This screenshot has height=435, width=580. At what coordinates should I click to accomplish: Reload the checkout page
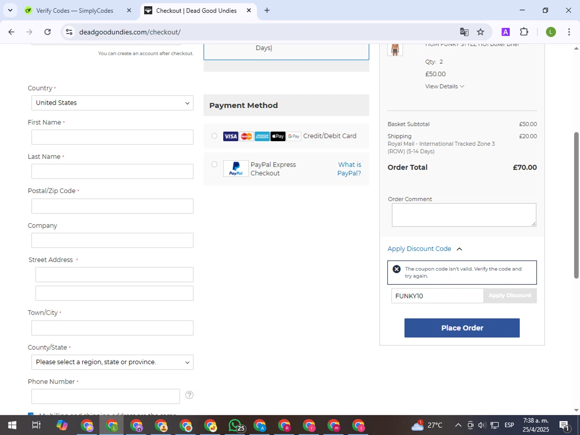click(x=48, y=32)
